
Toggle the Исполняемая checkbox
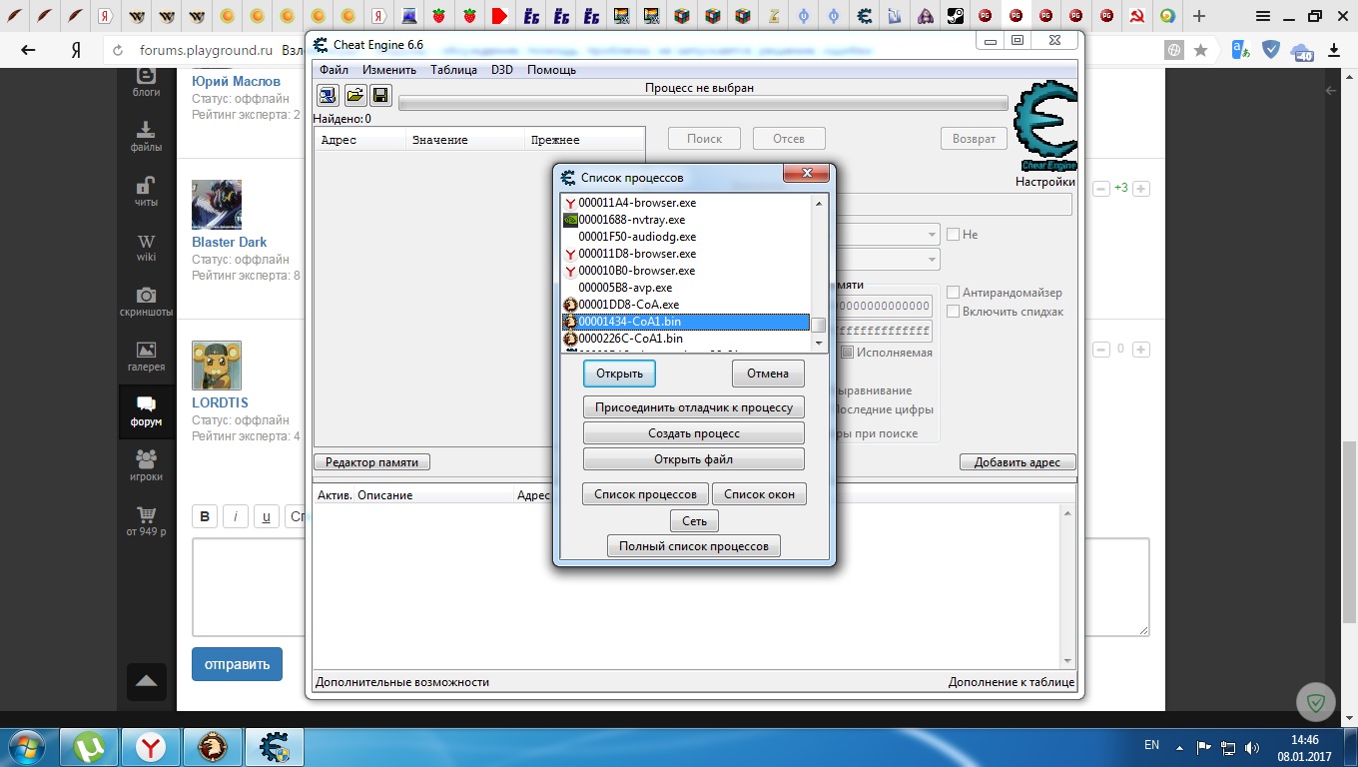[847, 353]
